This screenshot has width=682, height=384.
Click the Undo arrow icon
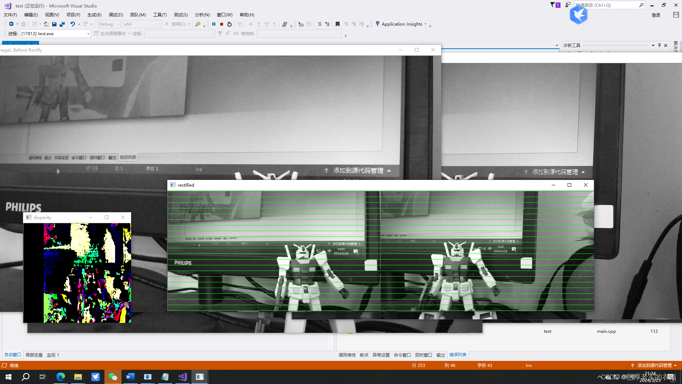point(72,24)
